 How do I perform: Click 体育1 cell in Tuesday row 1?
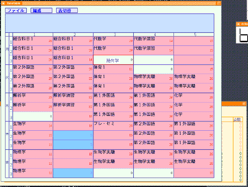click(x=113, y=69)
